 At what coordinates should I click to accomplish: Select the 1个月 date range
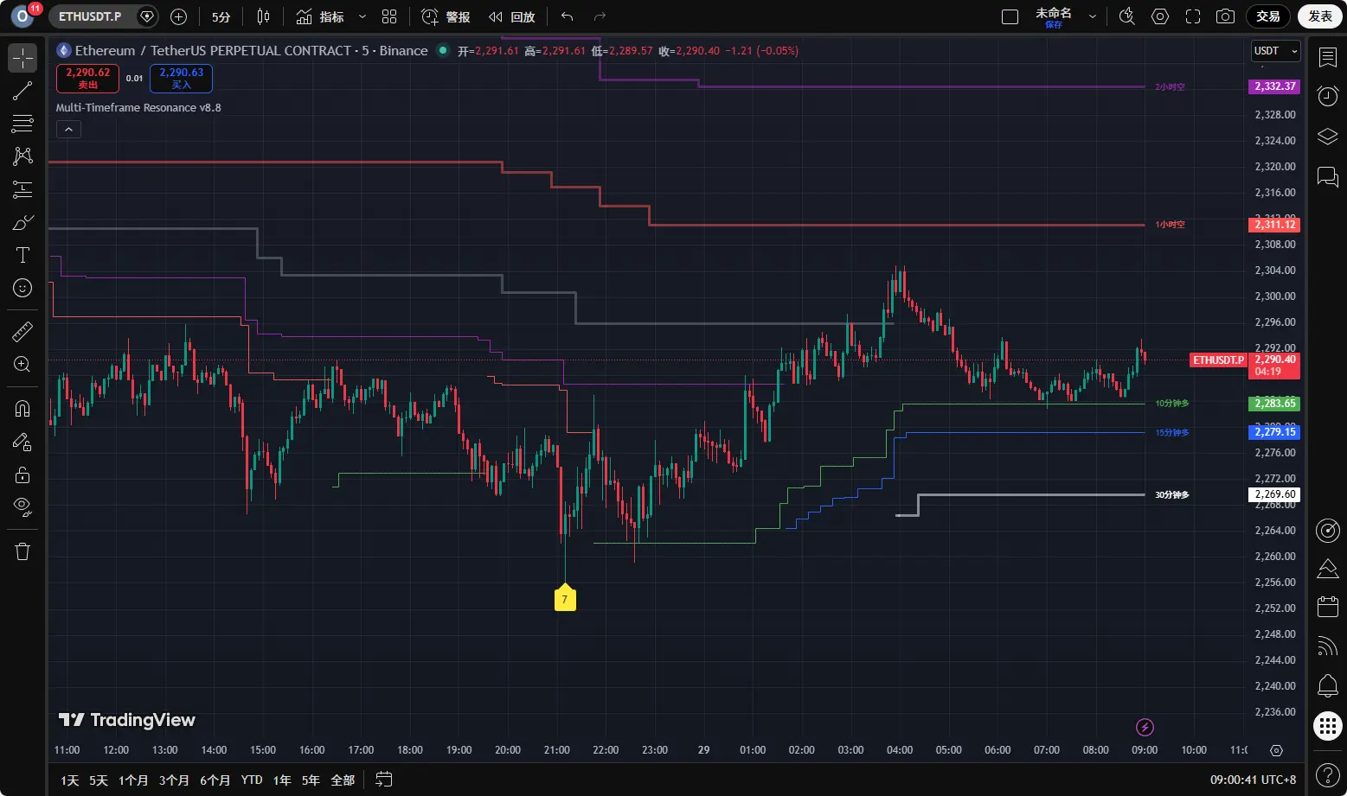coord(133,780)
